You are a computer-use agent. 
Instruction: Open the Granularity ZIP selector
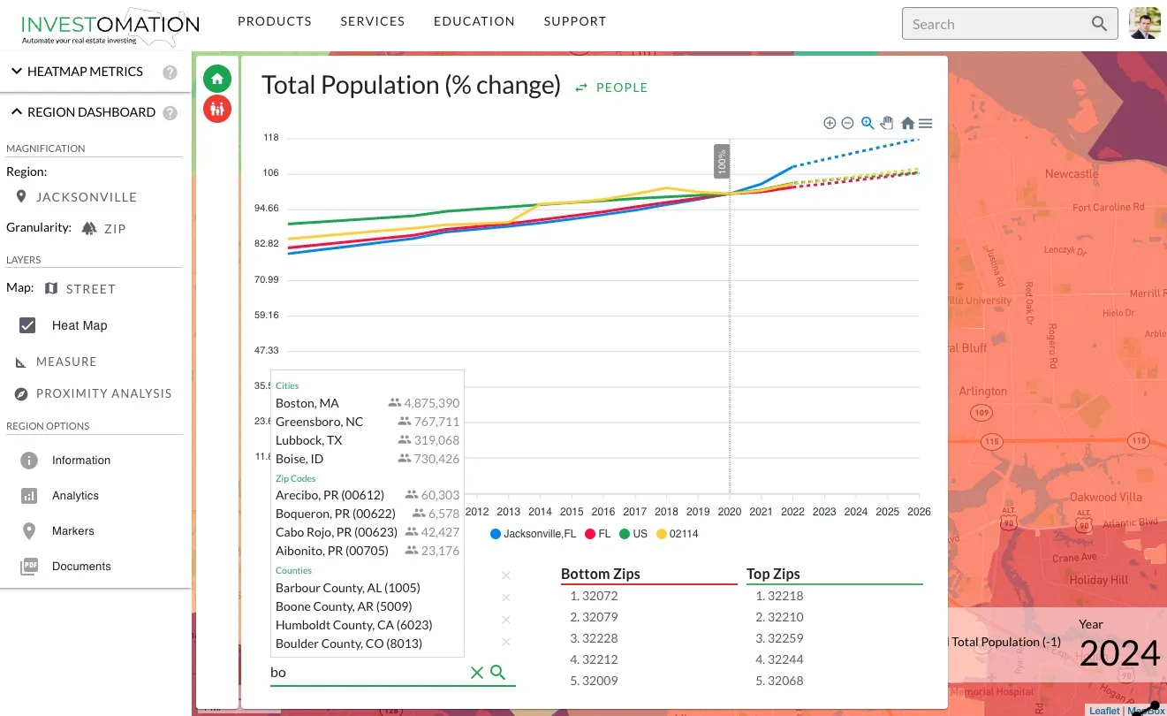point(103,228)
